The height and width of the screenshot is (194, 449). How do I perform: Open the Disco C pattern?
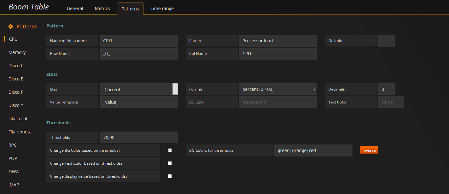[x=16, y=66]
